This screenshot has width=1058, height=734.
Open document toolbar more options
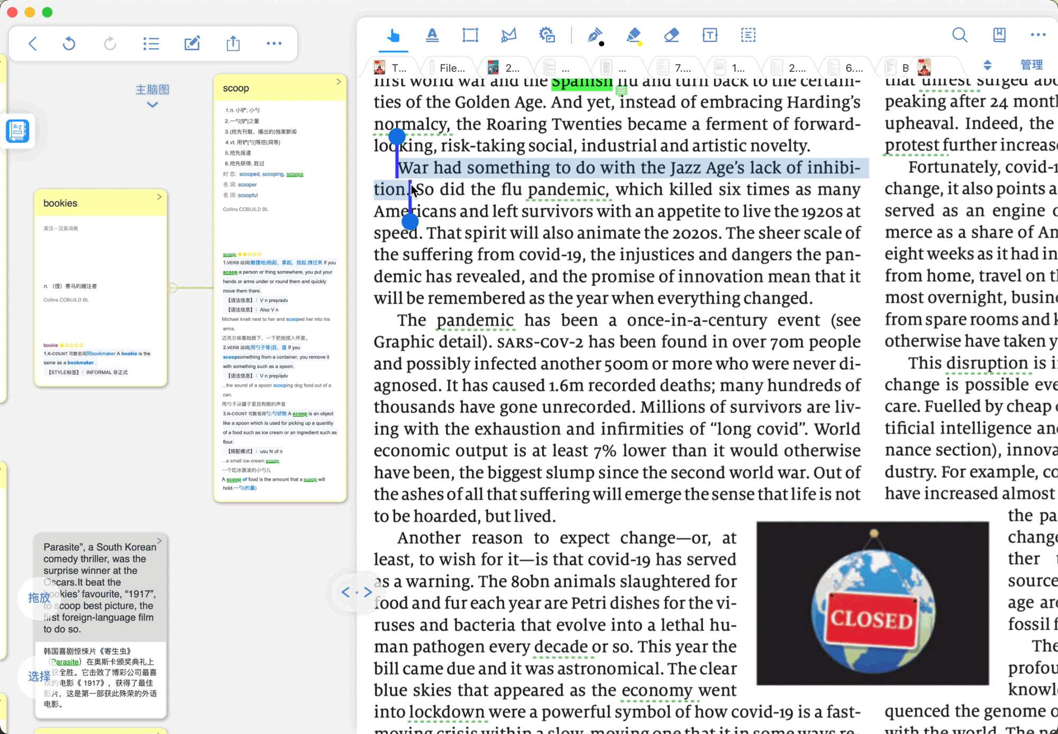coord(1038,35)
